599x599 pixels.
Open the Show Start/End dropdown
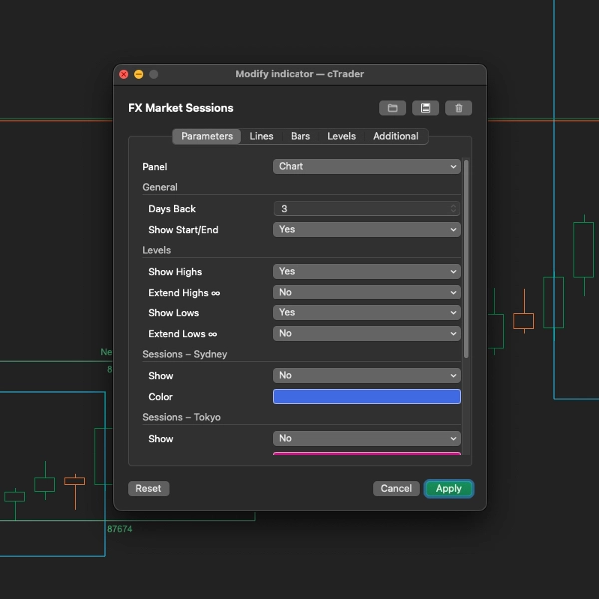(366, 230)
